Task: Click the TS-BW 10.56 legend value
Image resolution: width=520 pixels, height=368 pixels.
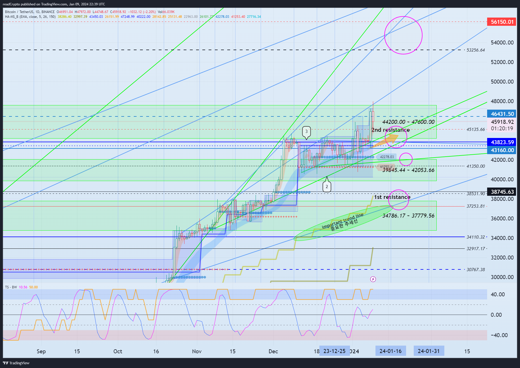Action: coord(23,287)
